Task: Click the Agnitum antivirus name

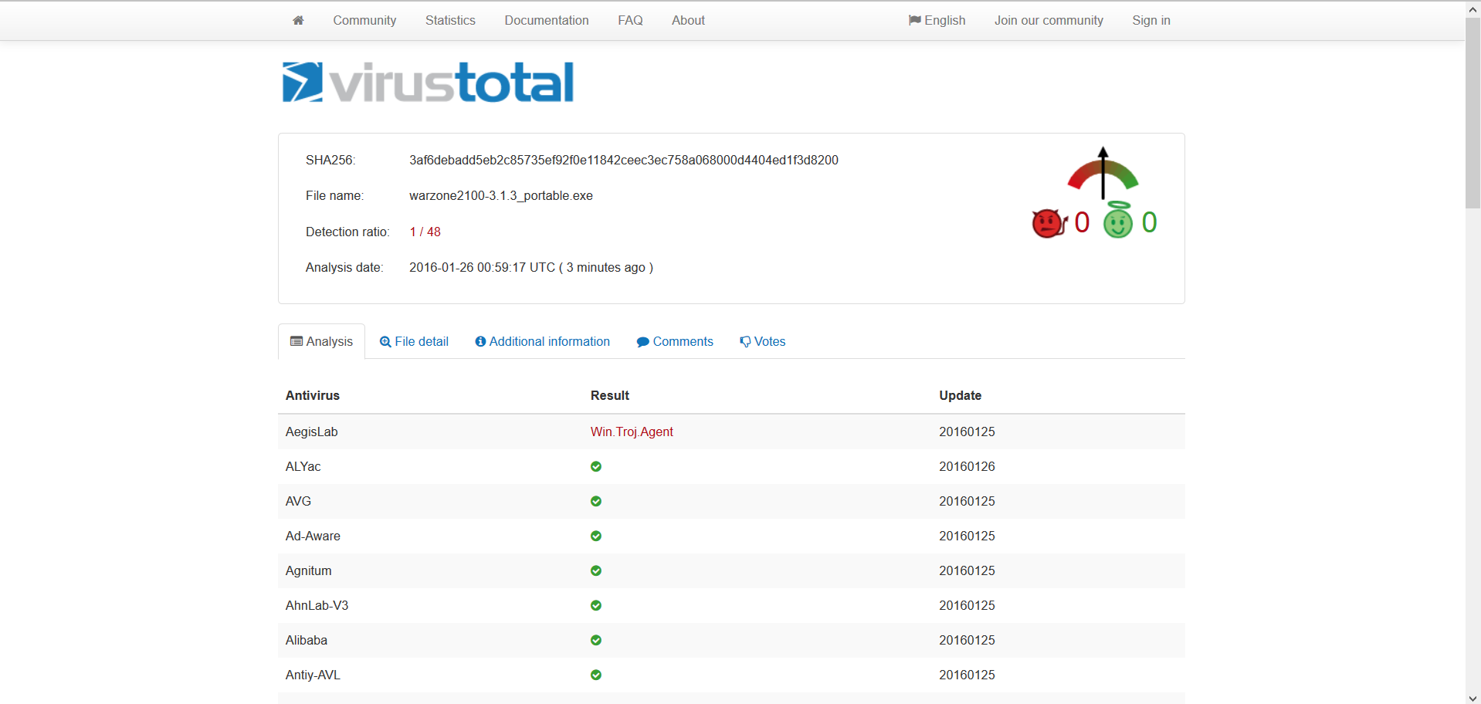Action: [x=309, y=570]
